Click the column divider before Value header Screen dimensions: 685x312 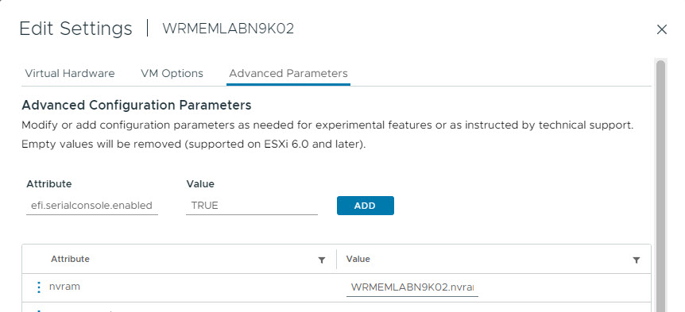(x=336, y=259)
